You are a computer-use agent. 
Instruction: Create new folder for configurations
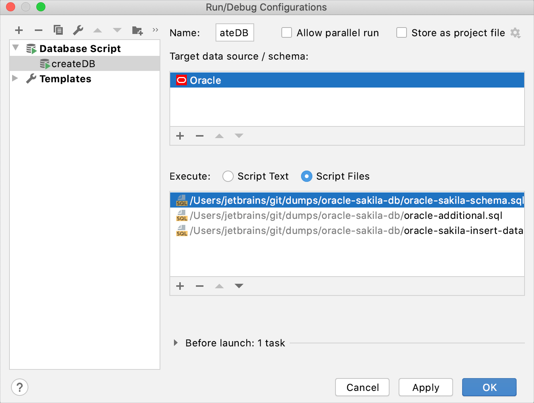pos(137,31)
